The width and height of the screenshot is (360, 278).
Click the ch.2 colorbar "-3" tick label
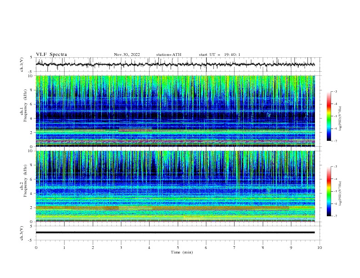pos(335,167)
